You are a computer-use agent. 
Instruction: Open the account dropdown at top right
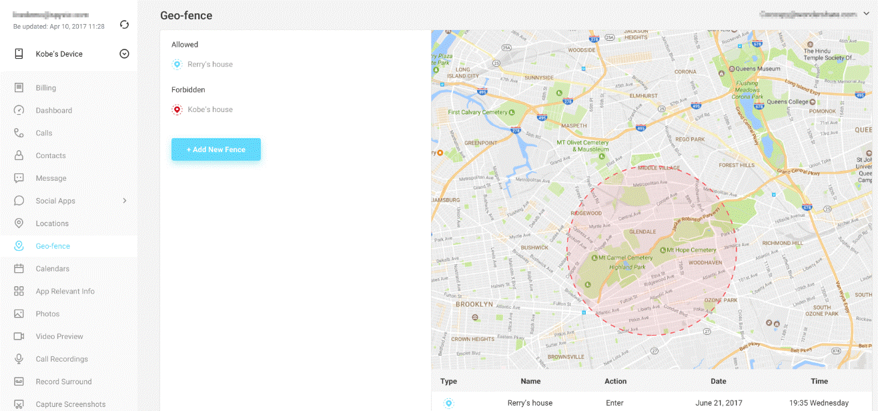click(867, 12)
